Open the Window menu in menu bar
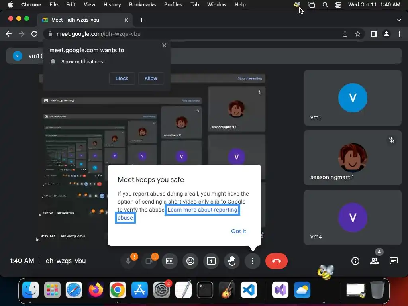Screen dimensions: 408x306 (217, 5)
